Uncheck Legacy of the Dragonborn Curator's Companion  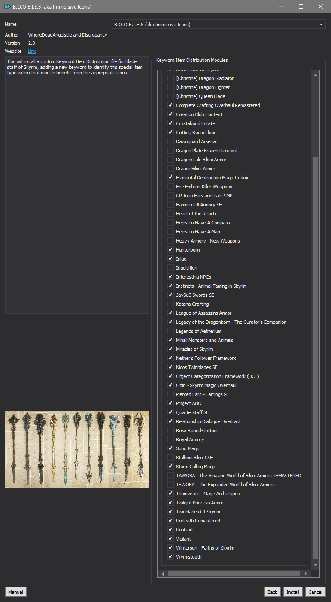[x=170, y=322]
